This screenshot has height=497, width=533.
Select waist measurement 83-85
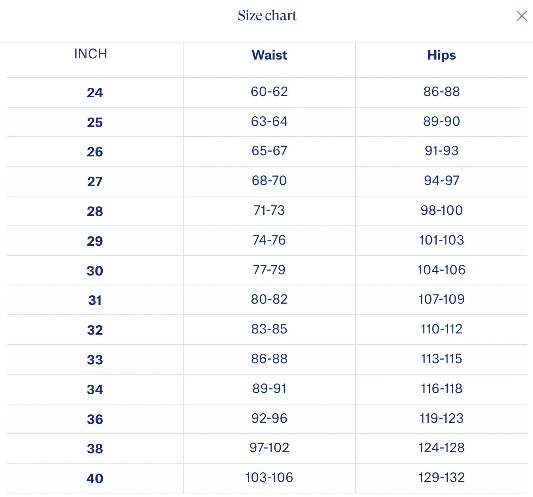[269, 329]
